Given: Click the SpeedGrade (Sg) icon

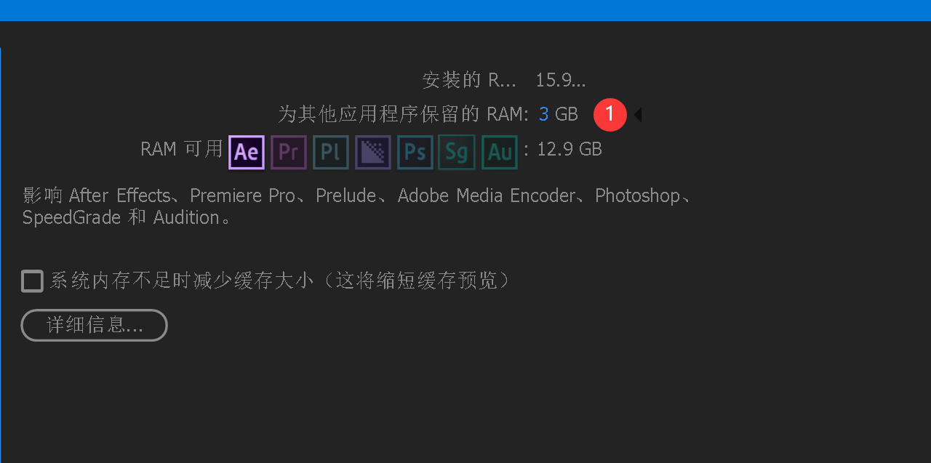Looking at the screenshot, I should tap(457, 152).
